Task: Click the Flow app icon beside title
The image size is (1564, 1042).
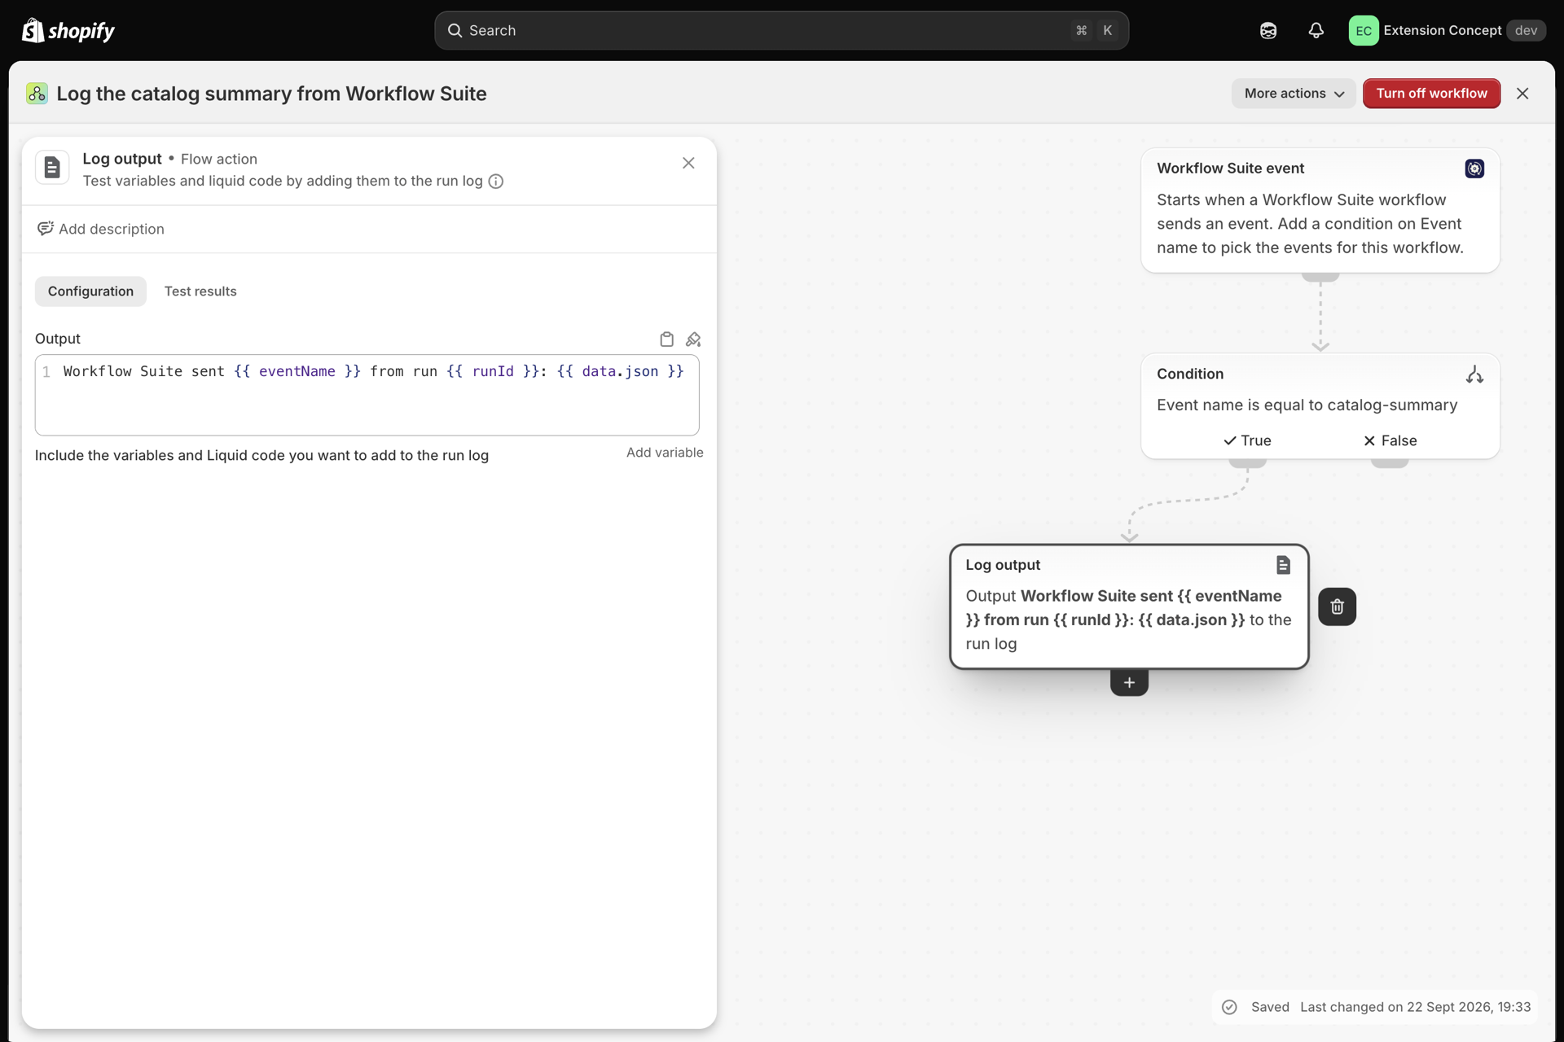Action: coord(37,94)
